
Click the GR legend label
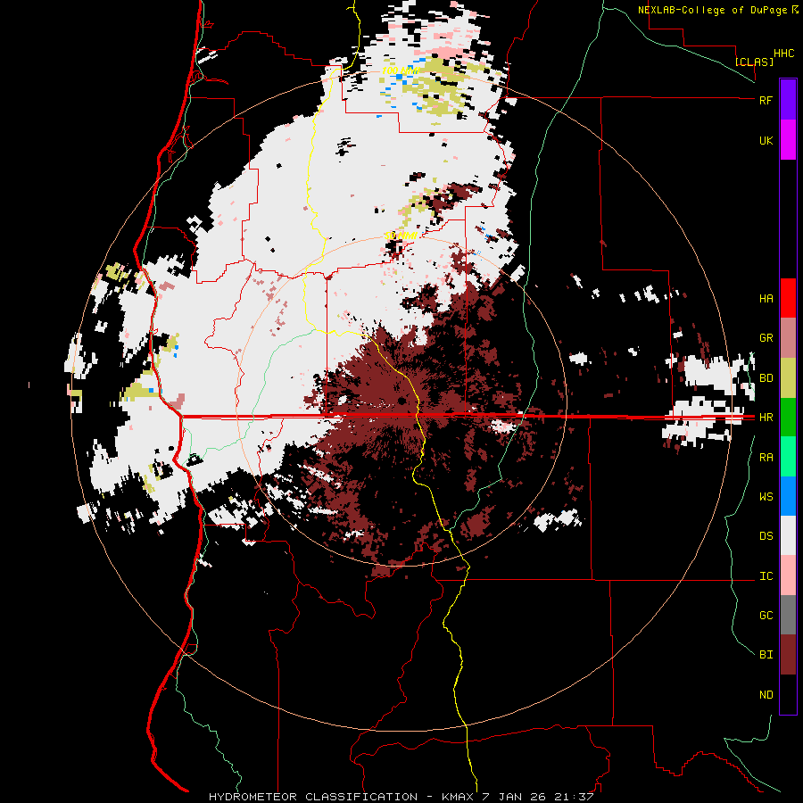pyautogui.click(x=766, y=338)
